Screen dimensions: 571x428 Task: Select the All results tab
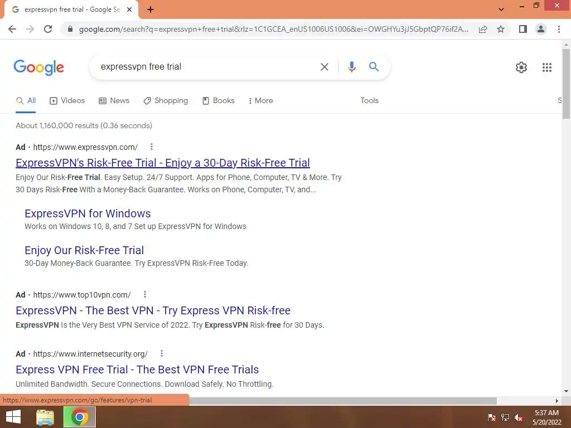coord(26,101)
